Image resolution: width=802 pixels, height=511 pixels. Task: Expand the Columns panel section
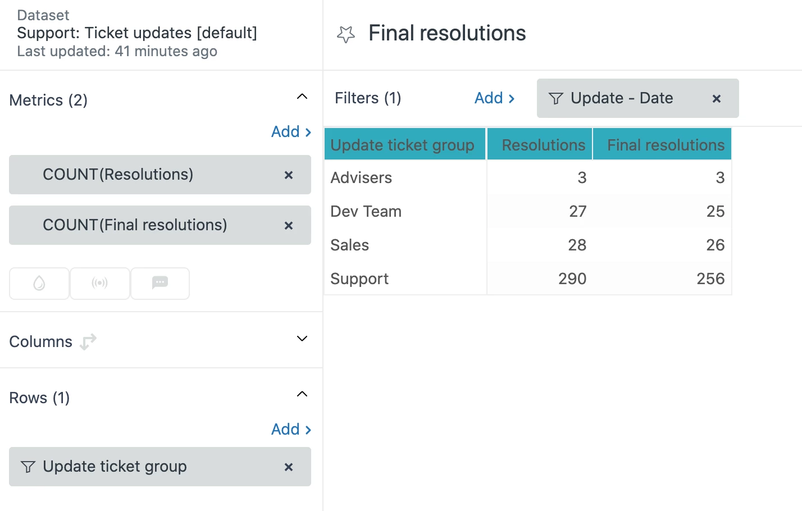pyautogui.click(x=302, y=338)
